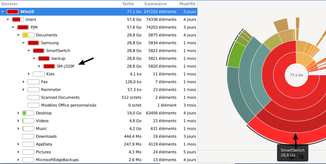This screenshot has width=326, height=164.
Task: Select Modèles Office personnalisés folder
Action: coord(68,105)
